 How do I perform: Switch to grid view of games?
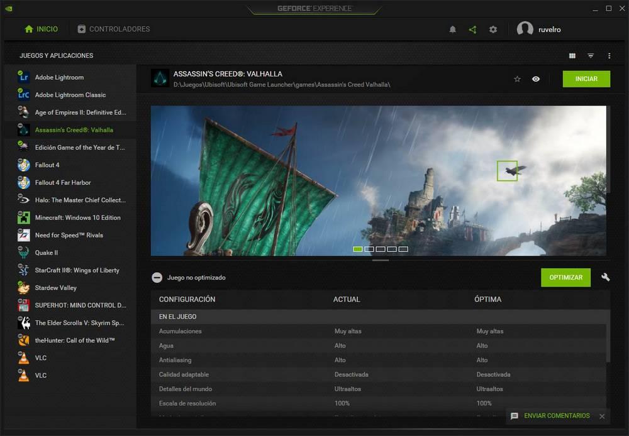[x=573, y=55]
